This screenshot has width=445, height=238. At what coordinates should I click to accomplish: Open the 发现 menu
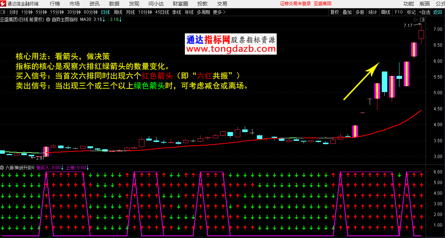click(134, 4)
